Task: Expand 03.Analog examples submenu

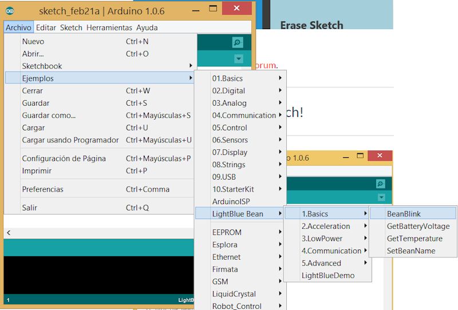Action: tap(240, 103)
